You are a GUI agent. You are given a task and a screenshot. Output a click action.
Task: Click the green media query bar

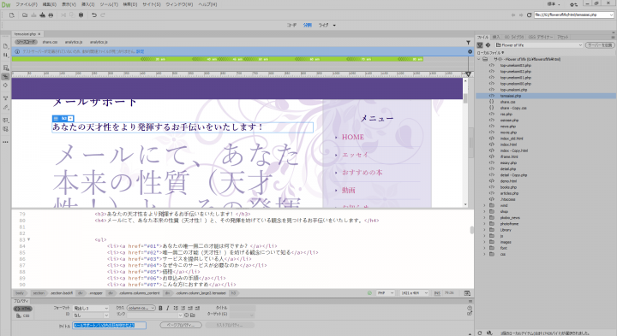[218, 59]
